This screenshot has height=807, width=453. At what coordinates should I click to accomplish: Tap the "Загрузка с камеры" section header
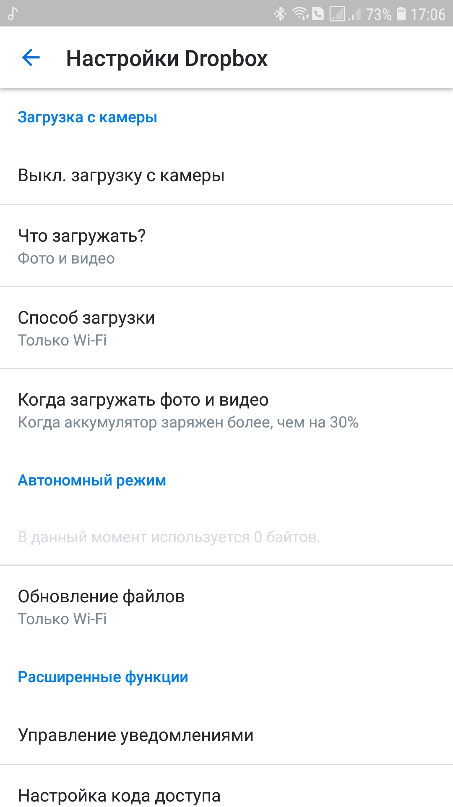point(87,117)
